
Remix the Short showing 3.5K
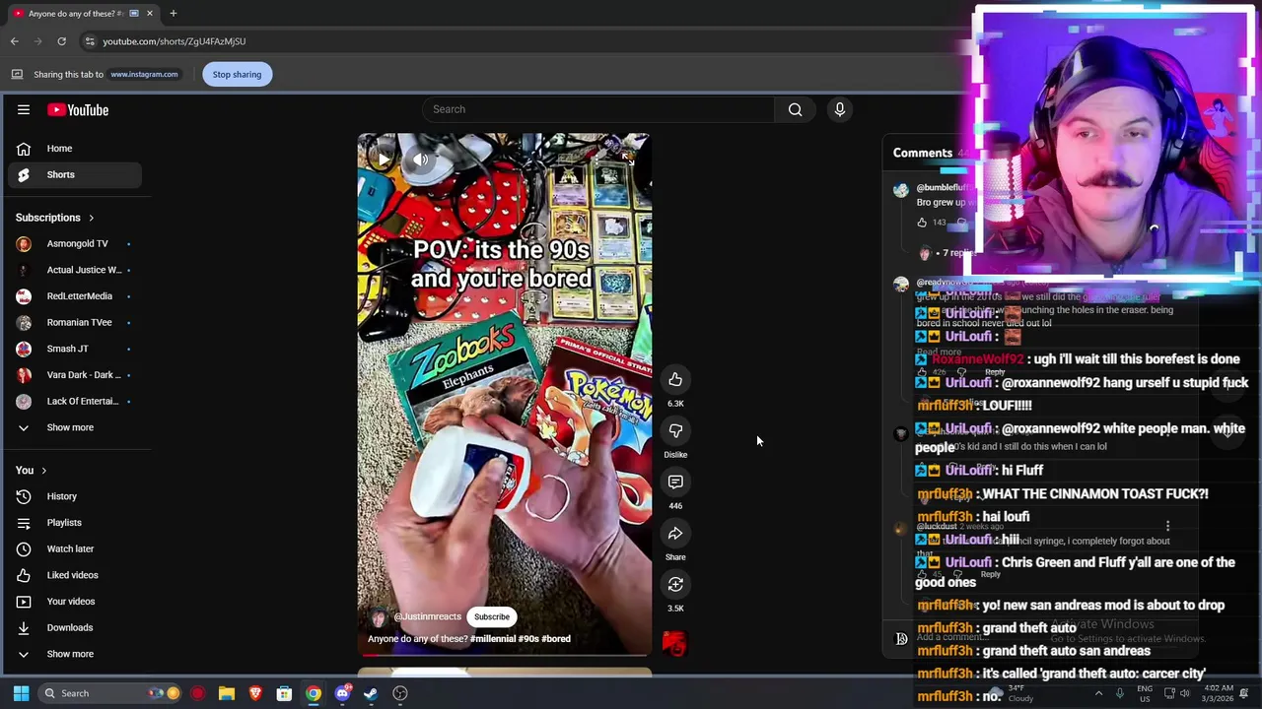(675, 585)
